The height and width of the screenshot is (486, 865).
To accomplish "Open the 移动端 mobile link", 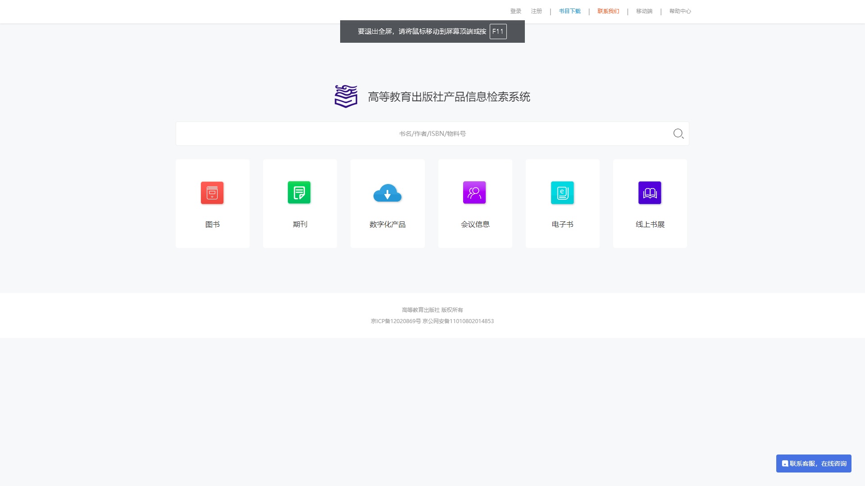I will (x=644, y=11).
